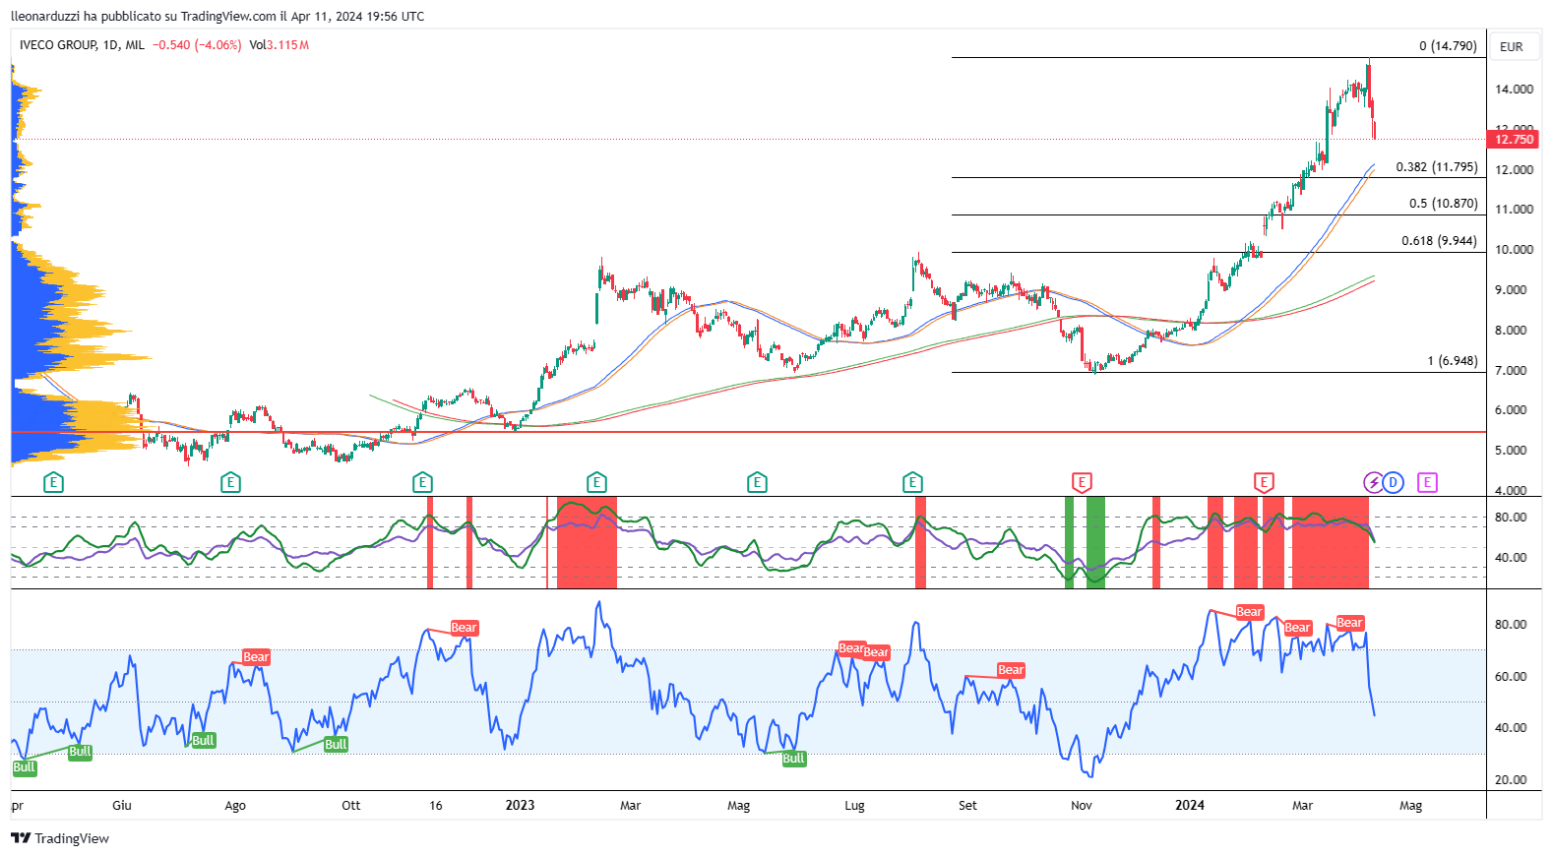The width and height of the screenshot is (1553, 856).
Task: Select the Giu label on the time axis
Action: (x=122, y=806)
